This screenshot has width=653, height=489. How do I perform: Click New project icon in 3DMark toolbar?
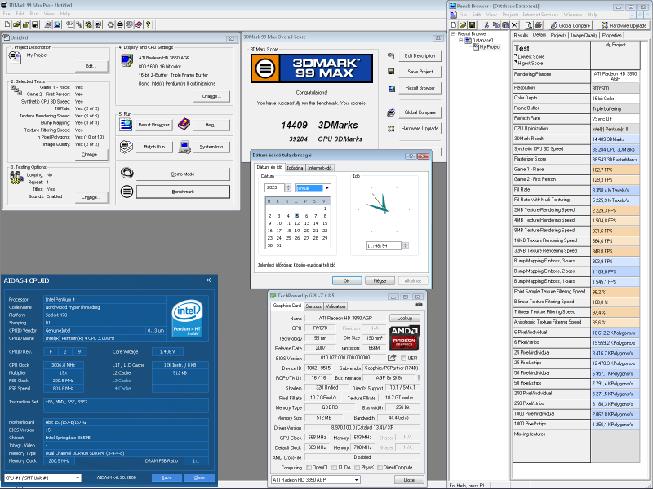click(7, 24)
